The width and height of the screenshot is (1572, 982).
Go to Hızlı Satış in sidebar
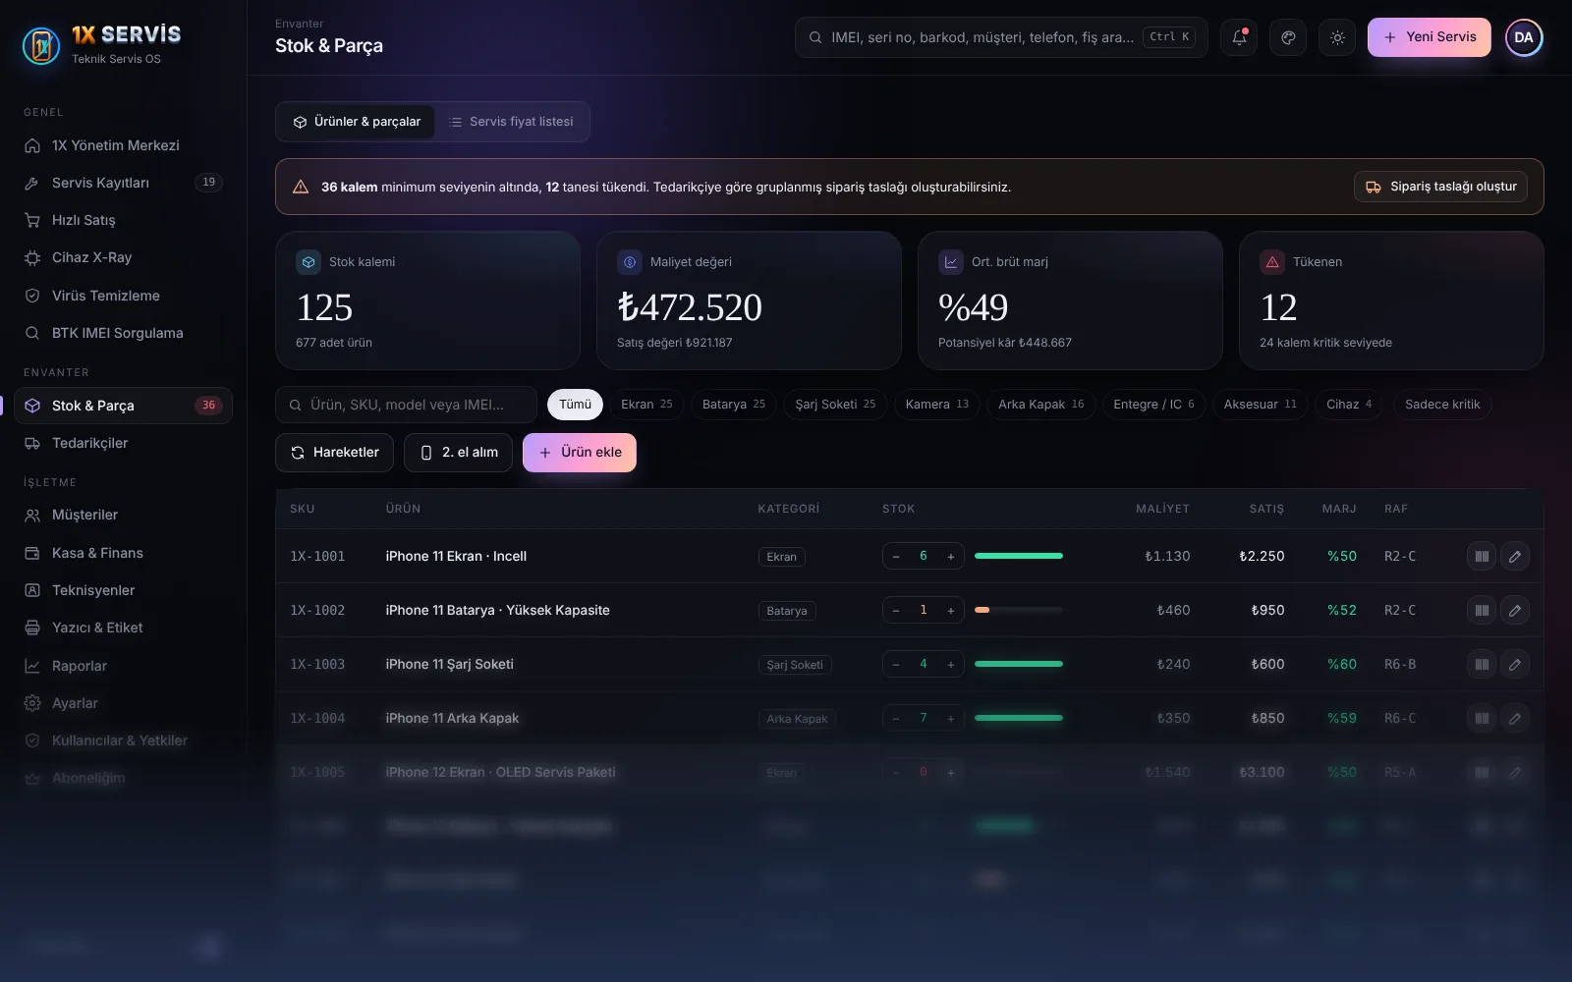pos(123,220)
